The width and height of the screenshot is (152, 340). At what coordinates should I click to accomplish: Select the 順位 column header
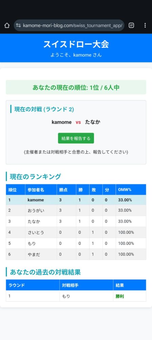click(16, 190)
